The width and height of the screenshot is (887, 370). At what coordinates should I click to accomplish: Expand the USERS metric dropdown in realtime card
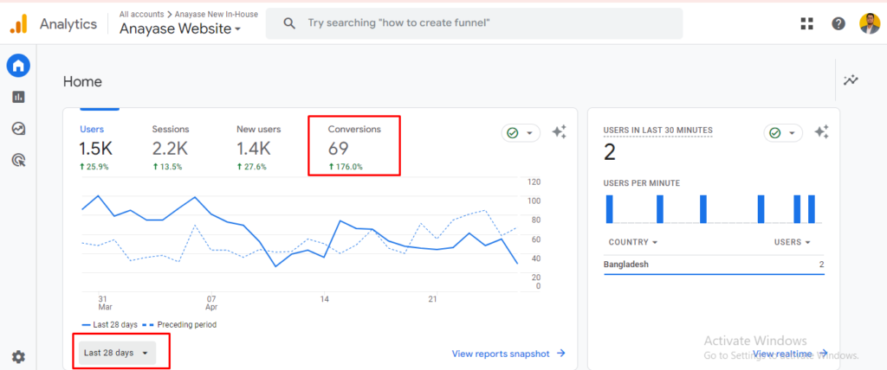[792, 243]
